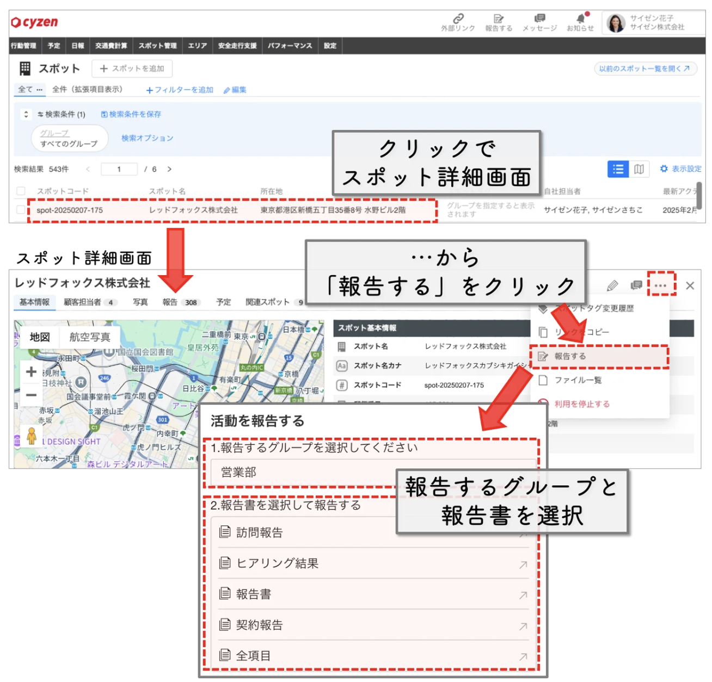
Task: Open 全項目 external arrow icon
Action: (523, 656)
